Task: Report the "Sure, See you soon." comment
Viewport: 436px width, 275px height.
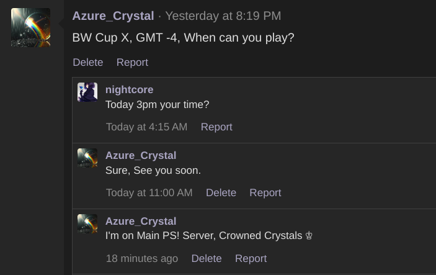Action: (x=265, y=192)
